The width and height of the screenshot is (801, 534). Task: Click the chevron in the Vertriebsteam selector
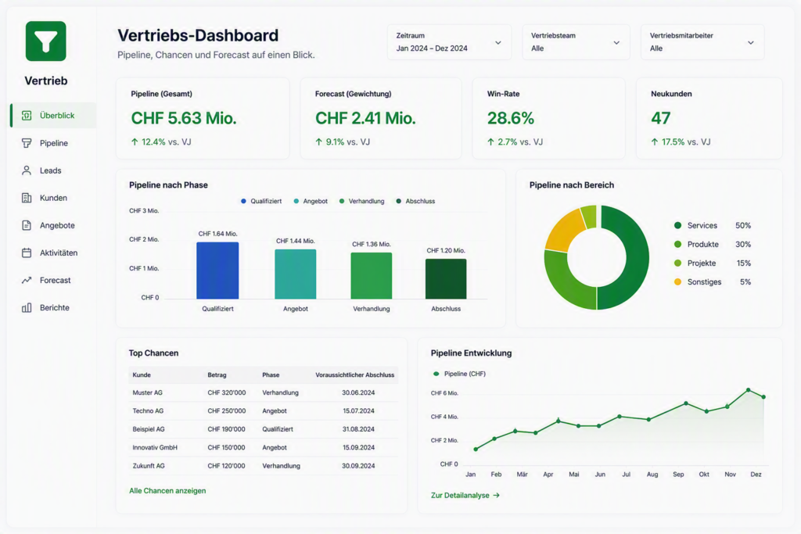(616, 43)
